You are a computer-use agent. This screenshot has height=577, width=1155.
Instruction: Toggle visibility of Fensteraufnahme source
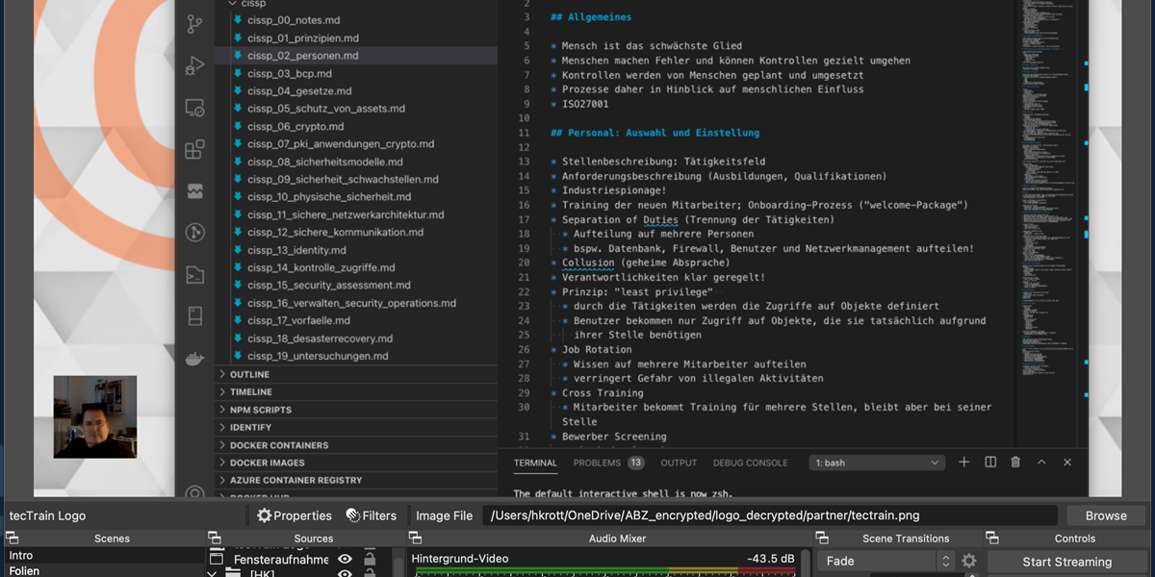point(345,559)
